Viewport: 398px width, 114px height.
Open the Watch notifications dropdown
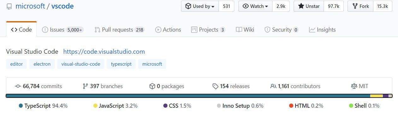pyautogui.click(x=255, y=6)
